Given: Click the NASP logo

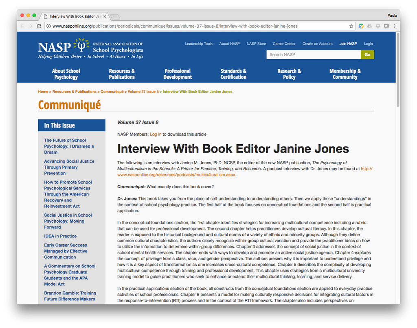Looking at the screenshot, I should [91, 48].
